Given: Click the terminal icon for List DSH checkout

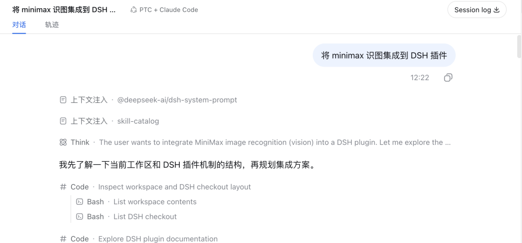Looking at the screenshot, I should [x=80, y=217].
